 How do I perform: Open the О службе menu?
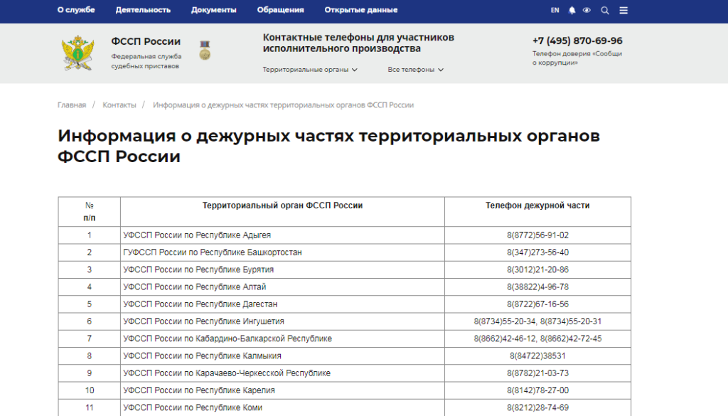76,10
